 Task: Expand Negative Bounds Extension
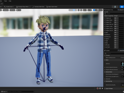[105, 69]
